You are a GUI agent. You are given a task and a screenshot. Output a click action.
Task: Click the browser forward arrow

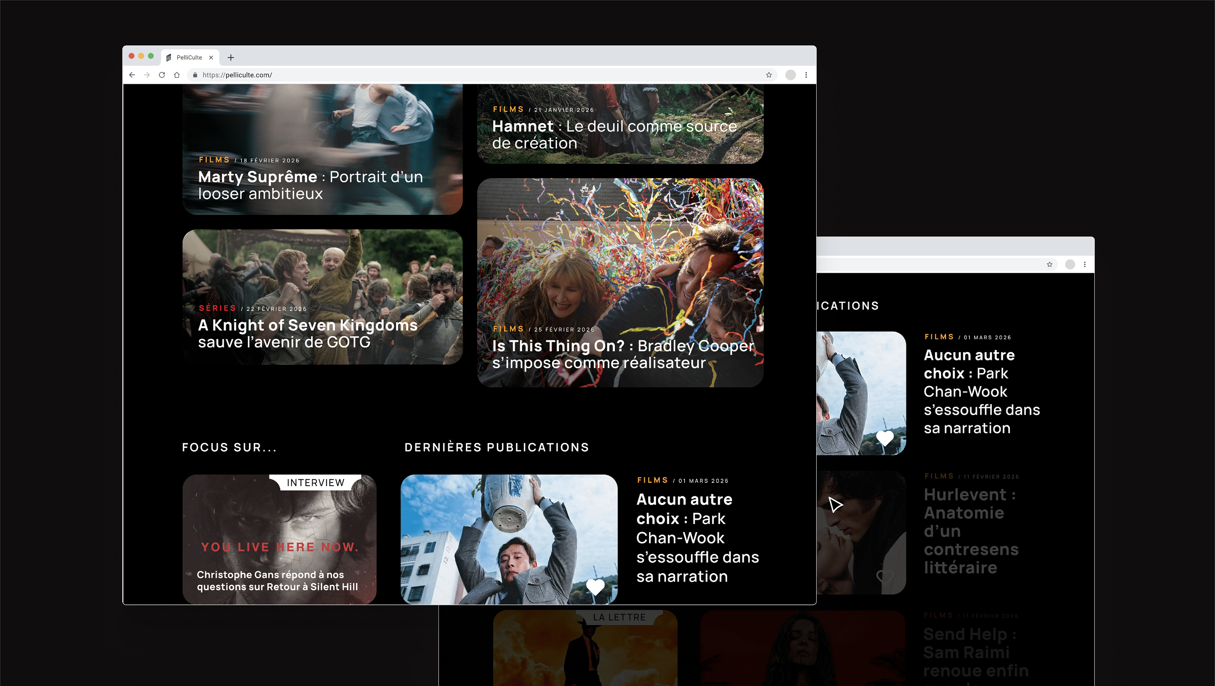click(x=147, y=75)
